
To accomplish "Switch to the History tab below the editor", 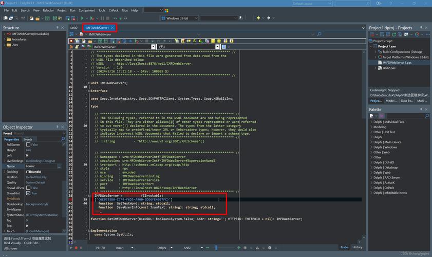I will tap(358, 247).
